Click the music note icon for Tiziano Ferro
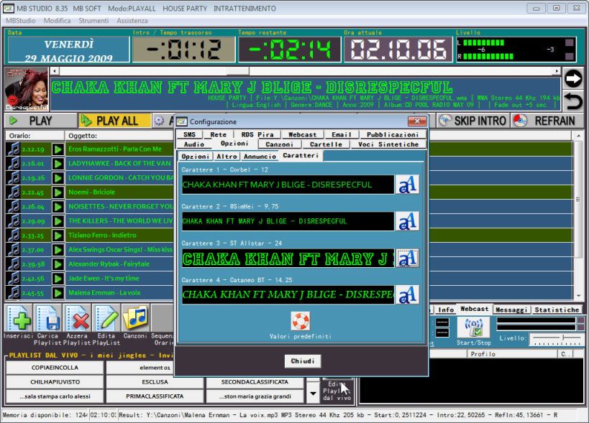The image size is (589, 423). 14,235
